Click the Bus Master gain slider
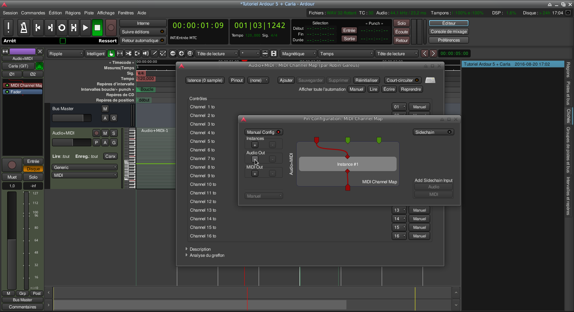Viewport: 574px width, 312px height. (x=72, y=118)
